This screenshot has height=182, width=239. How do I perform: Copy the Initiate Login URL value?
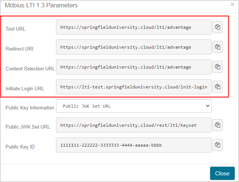[218, 87]
